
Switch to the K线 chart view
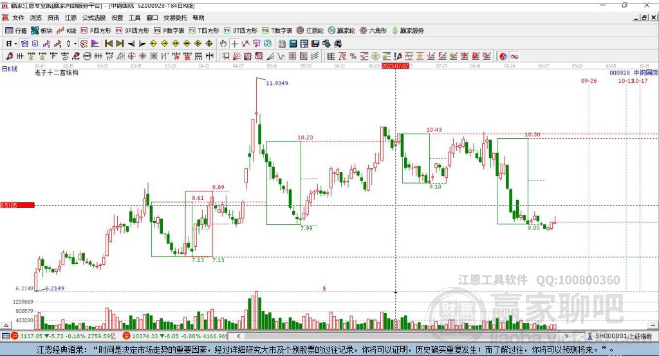coord(66,31)
